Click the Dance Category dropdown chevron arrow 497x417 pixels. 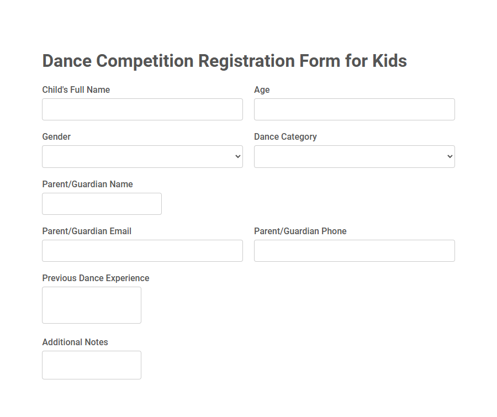[x=448, y=156]
